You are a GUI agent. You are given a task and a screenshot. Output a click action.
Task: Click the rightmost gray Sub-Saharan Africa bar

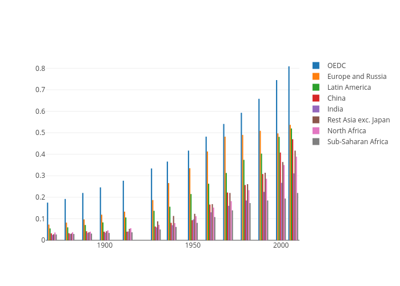tap(298, 216)
